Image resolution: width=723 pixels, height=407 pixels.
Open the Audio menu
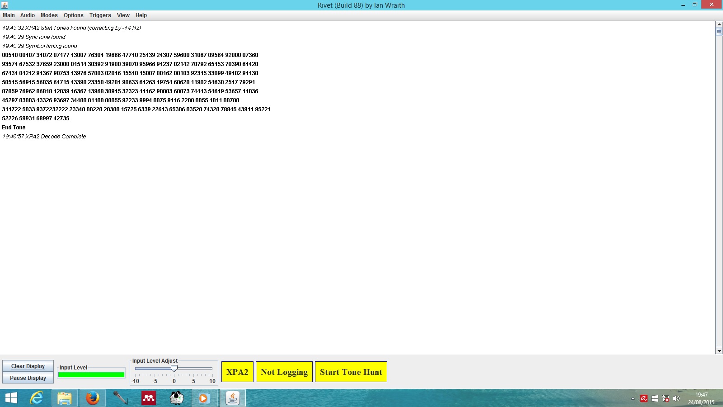pos(27,15)
